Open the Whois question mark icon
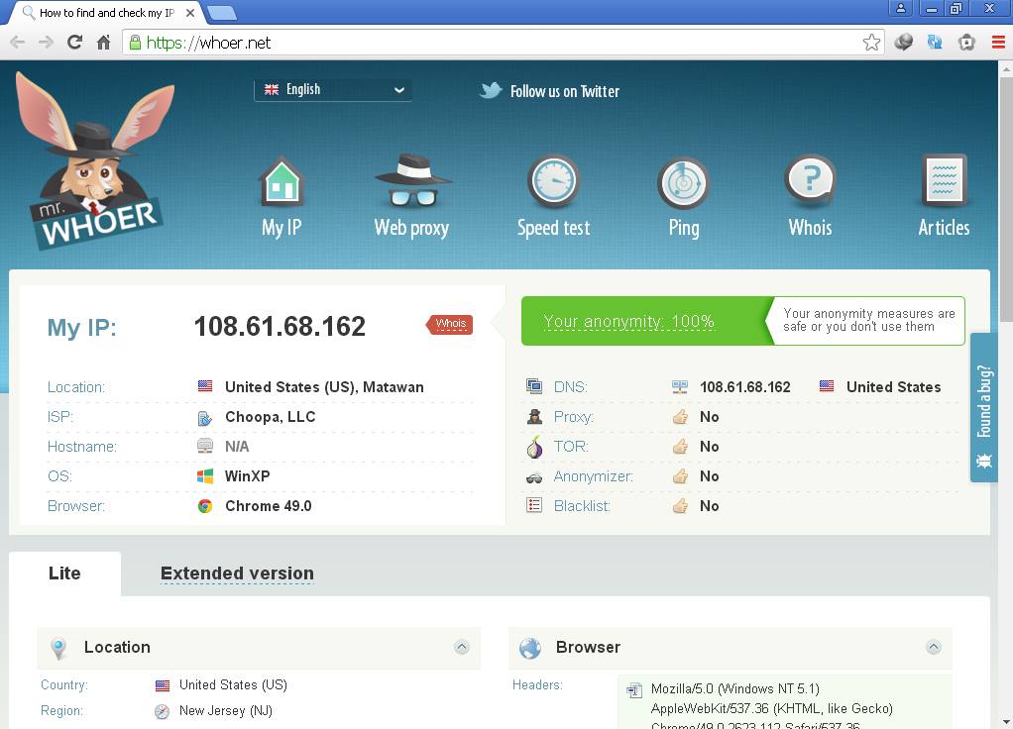The width and height of the screenshot is (1013, 729). 810,180
